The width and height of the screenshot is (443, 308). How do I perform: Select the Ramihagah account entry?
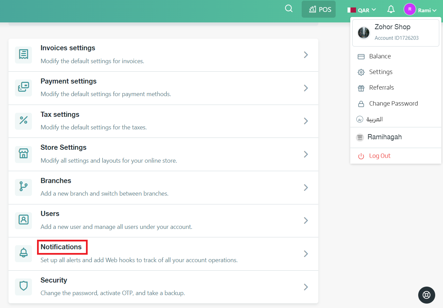click(385, 137)
